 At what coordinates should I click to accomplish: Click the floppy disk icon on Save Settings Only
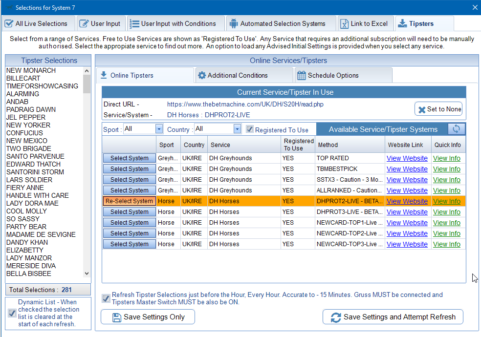tap(116, 317)
